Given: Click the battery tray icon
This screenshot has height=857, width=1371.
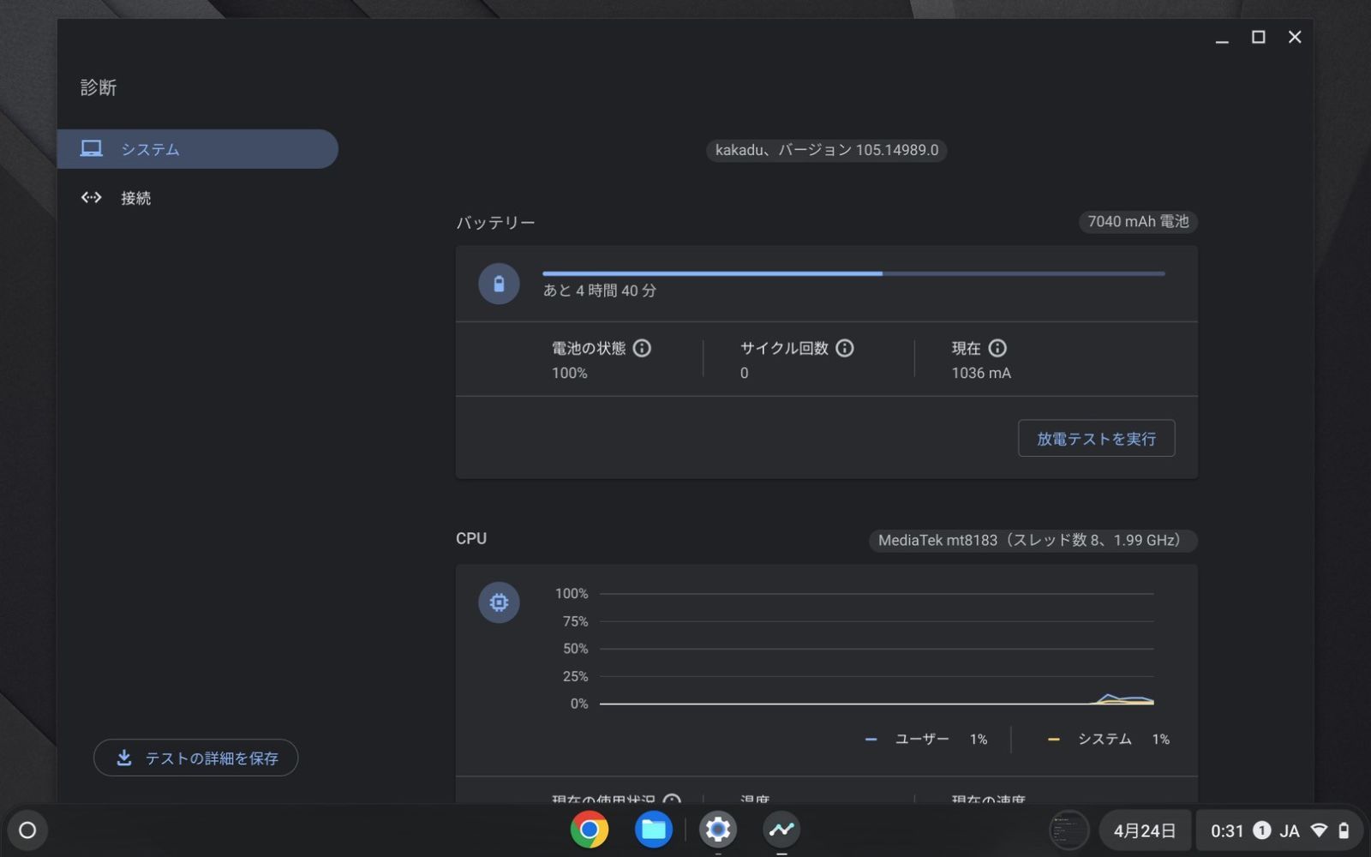Looking at the screenshot, I should [x=1344, y=830].
